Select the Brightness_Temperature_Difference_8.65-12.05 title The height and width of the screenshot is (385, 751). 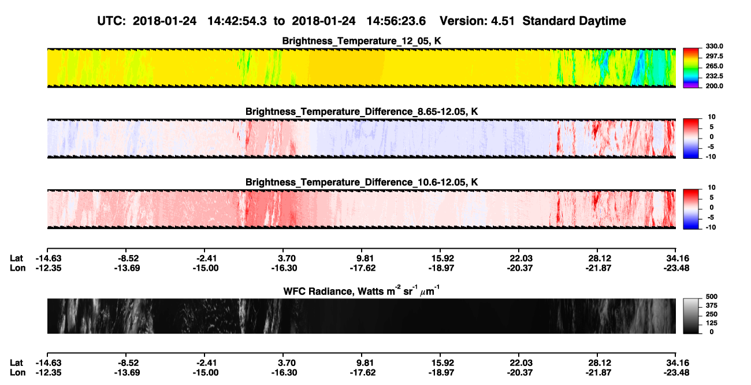point(362,111)
